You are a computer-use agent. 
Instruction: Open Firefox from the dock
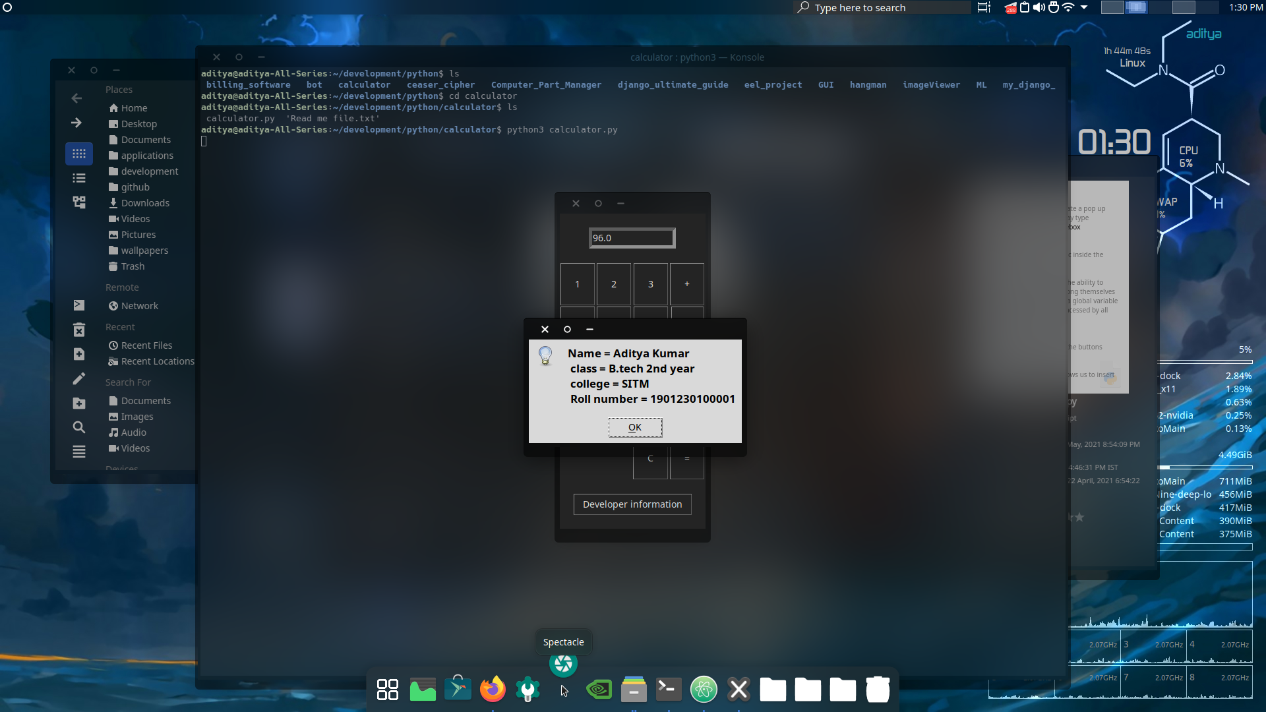(493, 690)
